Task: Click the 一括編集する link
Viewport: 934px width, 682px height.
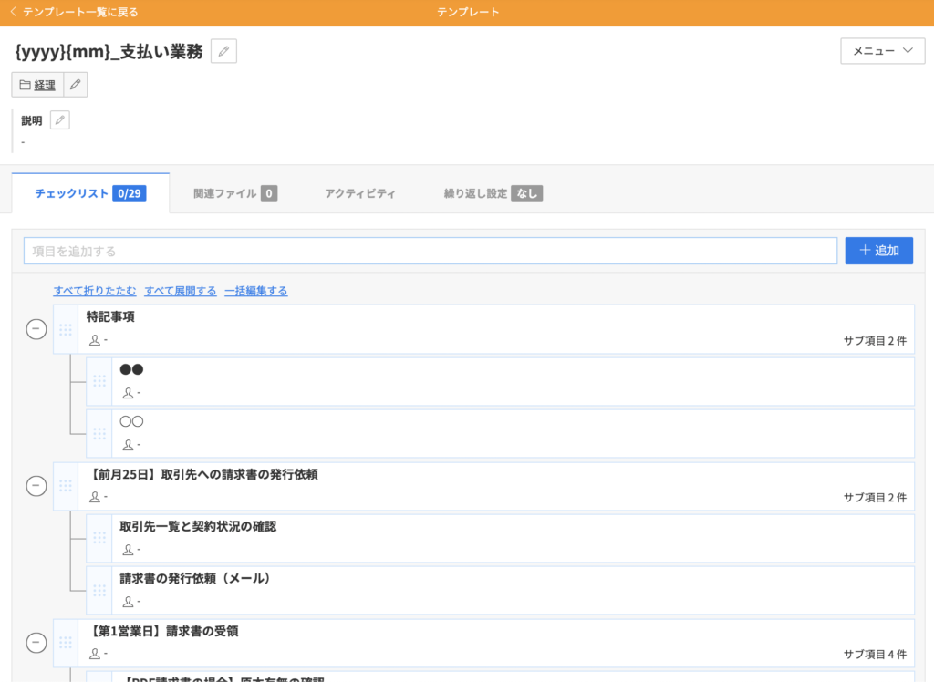Action: click(x=255, y=291)
